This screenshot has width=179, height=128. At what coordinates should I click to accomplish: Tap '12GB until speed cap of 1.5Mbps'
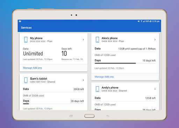[x=137, y=49]
